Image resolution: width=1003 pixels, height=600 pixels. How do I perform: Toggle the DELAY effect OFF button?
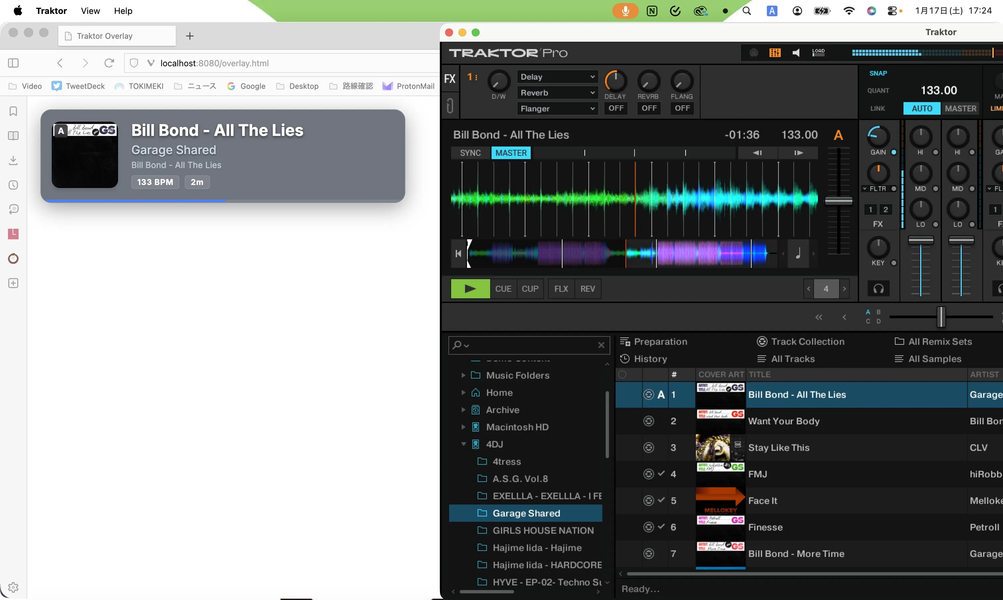(x=616, y=108)
